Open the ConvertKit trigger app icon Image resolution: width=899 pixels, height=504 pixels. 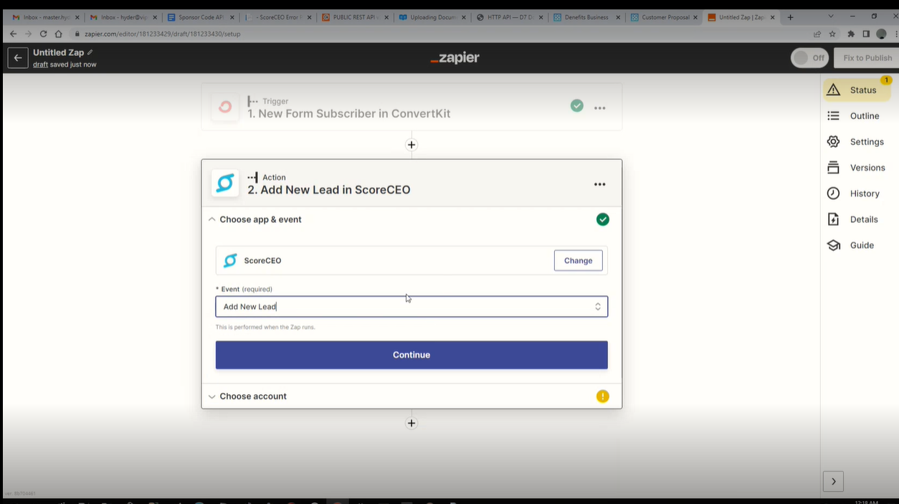point(225,107)
